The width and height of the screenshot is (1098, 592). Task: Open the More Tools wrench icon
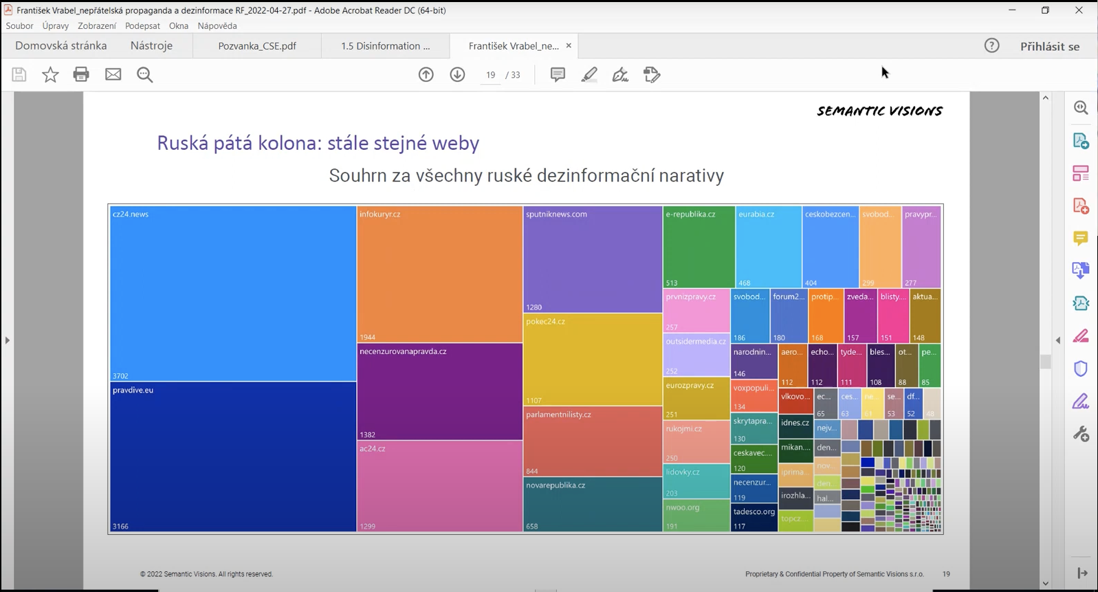pyautogui.click(x=1081, y=434)
